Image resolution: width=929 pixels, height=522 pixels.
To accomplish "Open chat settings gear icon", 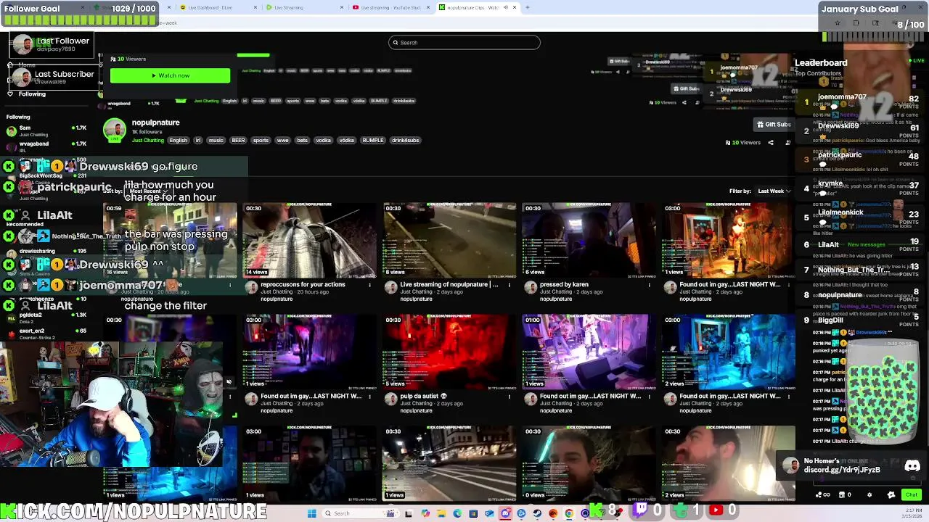I will pos(869,495).
